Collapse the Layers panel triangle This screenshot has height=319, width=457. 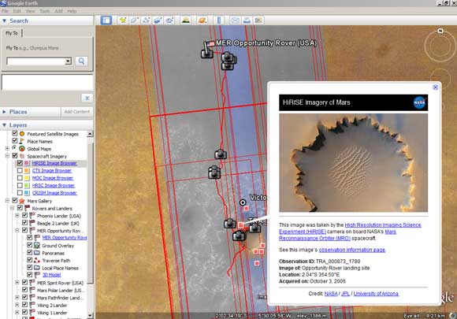pos(4,125)
